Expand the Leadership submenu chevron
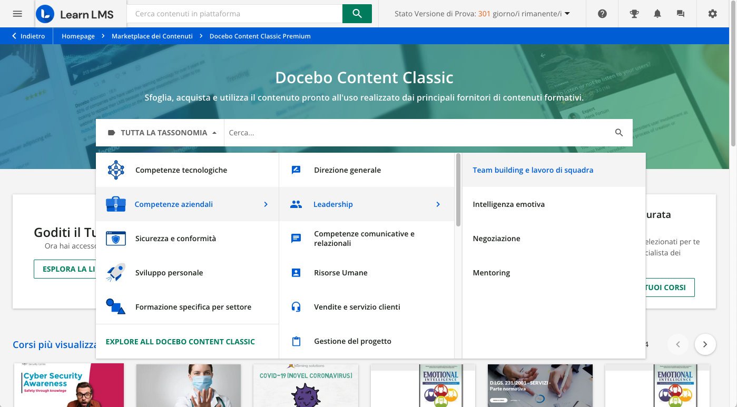 pyautogui.click(x=438, y=204)
